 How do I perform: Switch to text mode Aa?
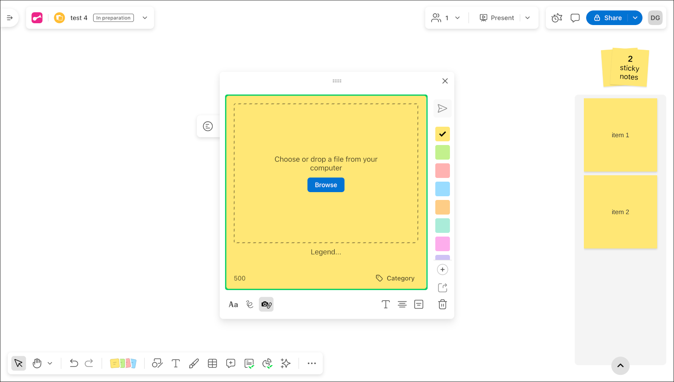pos(233,305)
